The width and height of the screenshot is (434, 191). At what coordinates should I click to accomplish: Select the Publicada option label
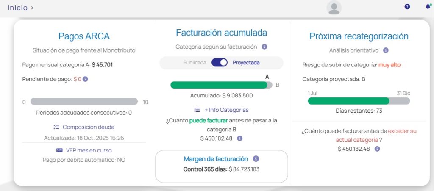pos(195,63)
